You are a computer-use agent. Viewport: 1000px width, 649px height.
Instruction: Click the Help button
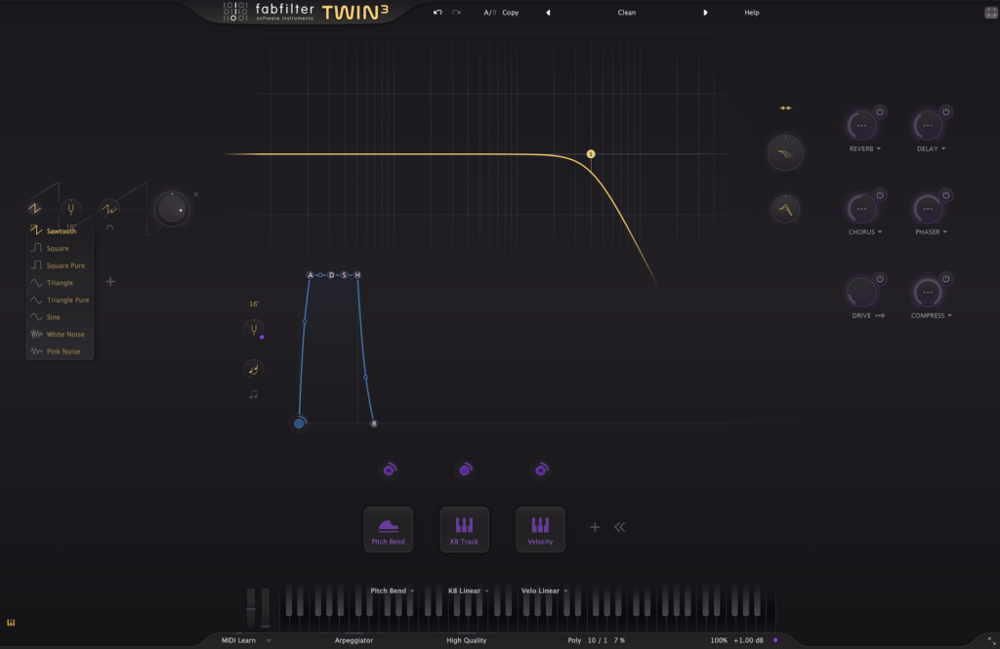click(x=751, y=13)
